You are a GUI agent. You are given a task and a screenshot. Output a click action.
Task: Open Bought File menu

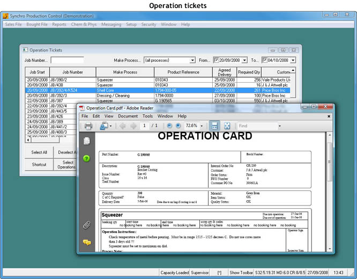pyautogui.click(x=37, y=24)
